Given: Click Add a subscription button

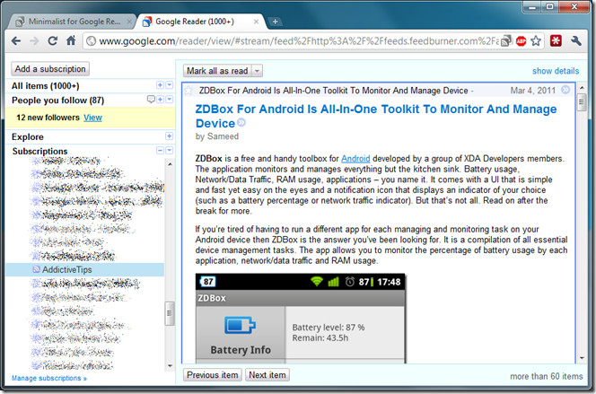Looking at the screenshot, I should coord(50,69).
